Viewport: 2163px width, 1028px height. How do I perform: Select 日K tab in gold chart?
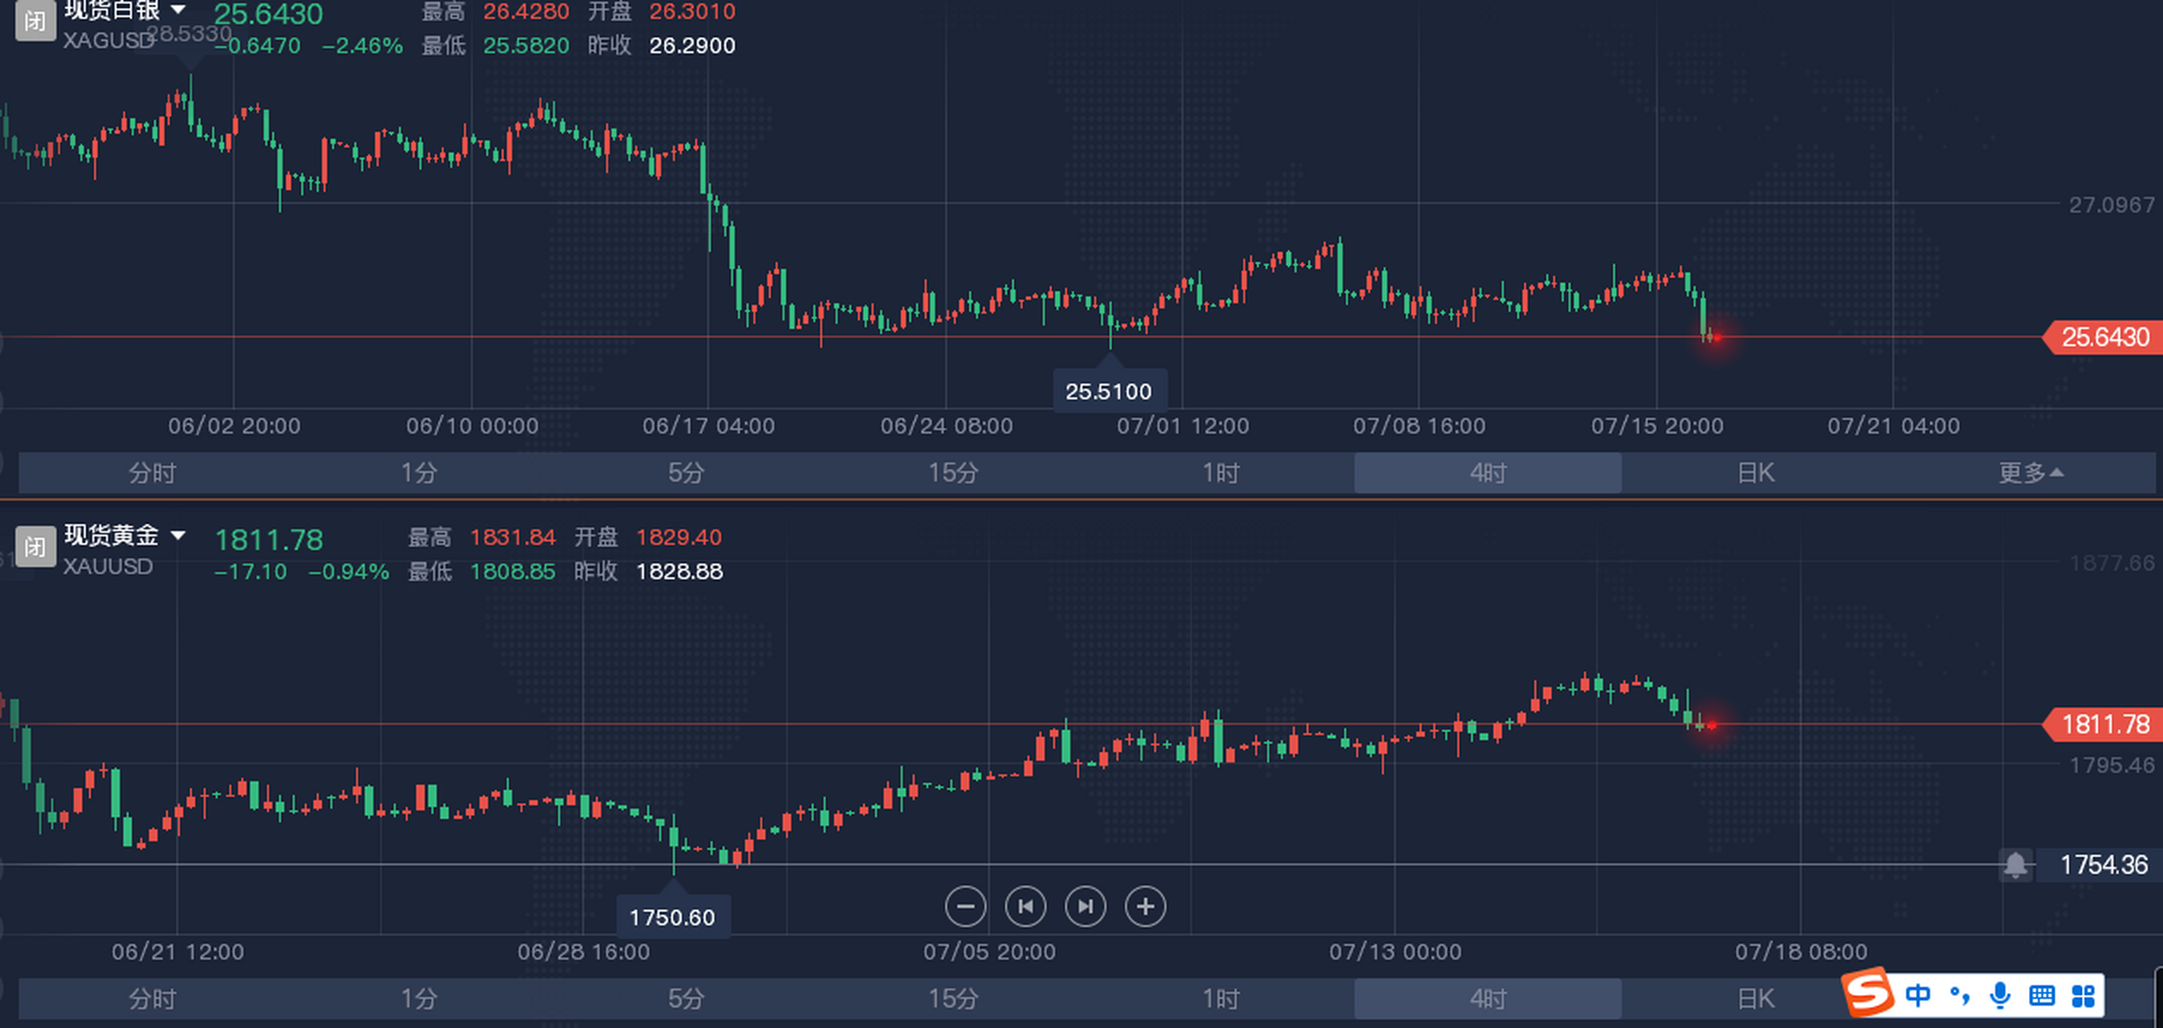(1755, 998)
